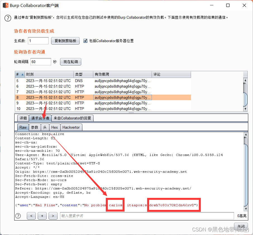Click the help question mark icon at top

click(x=8, y=18)
